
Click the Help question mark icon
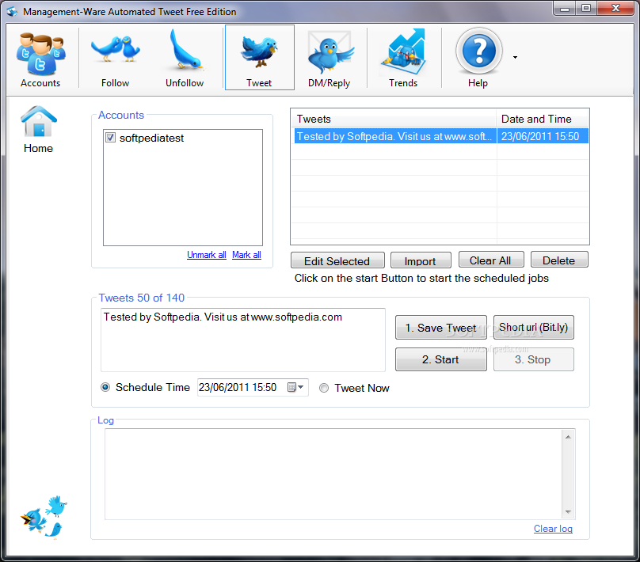[x=478, y=59]
